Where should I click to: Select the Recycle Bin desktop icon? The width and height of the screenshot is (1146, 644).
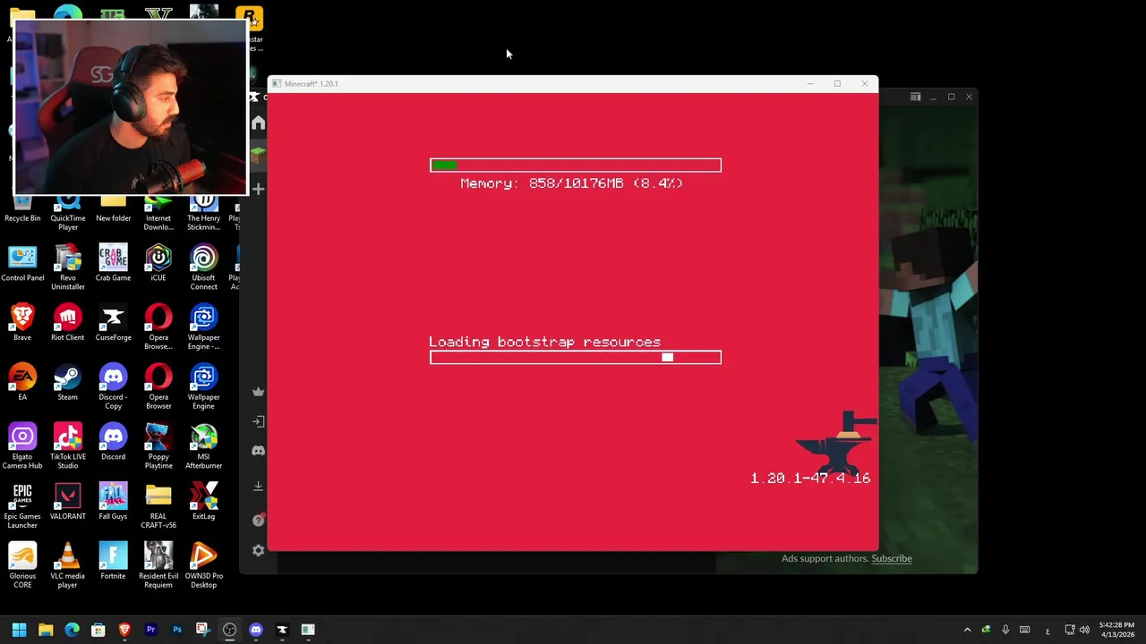[22, 208]
